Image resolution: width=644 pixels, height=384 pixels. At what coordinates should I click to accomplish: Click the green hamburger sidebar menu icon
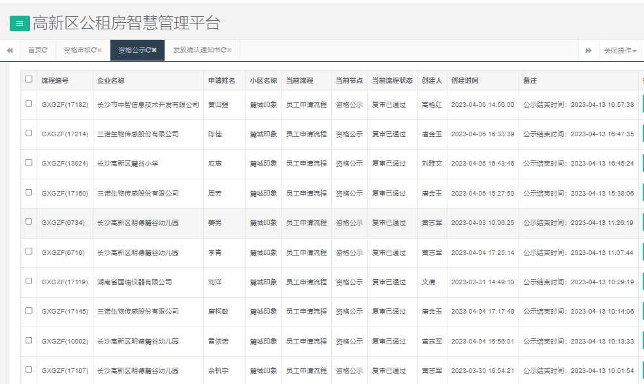click(x=18, y=23)
